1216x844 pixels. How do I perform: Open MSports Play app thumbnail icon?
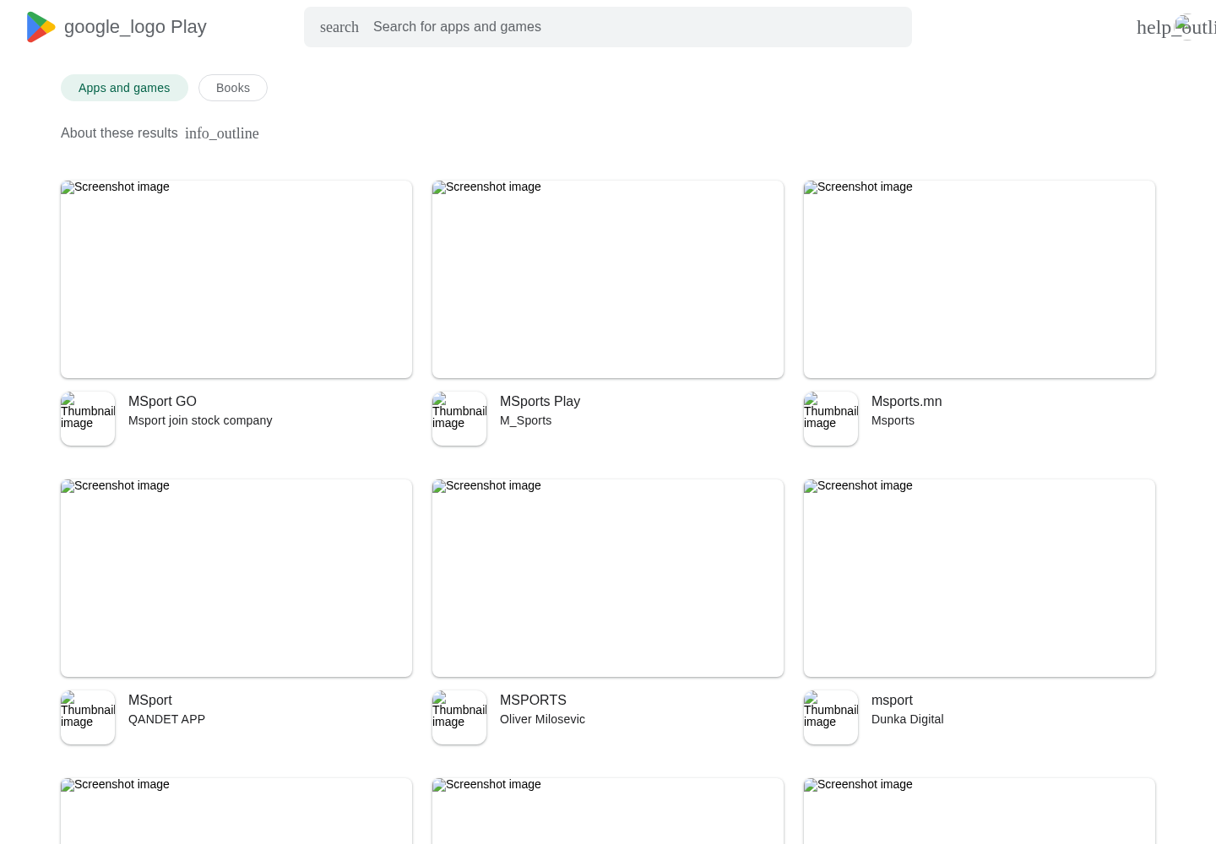pyautogui.click(x=459, y=419)
